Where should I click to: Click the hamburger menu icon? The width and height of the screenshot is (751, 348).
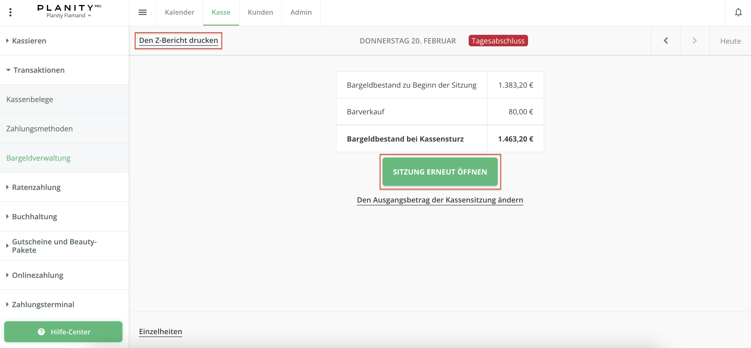point(142,12)
